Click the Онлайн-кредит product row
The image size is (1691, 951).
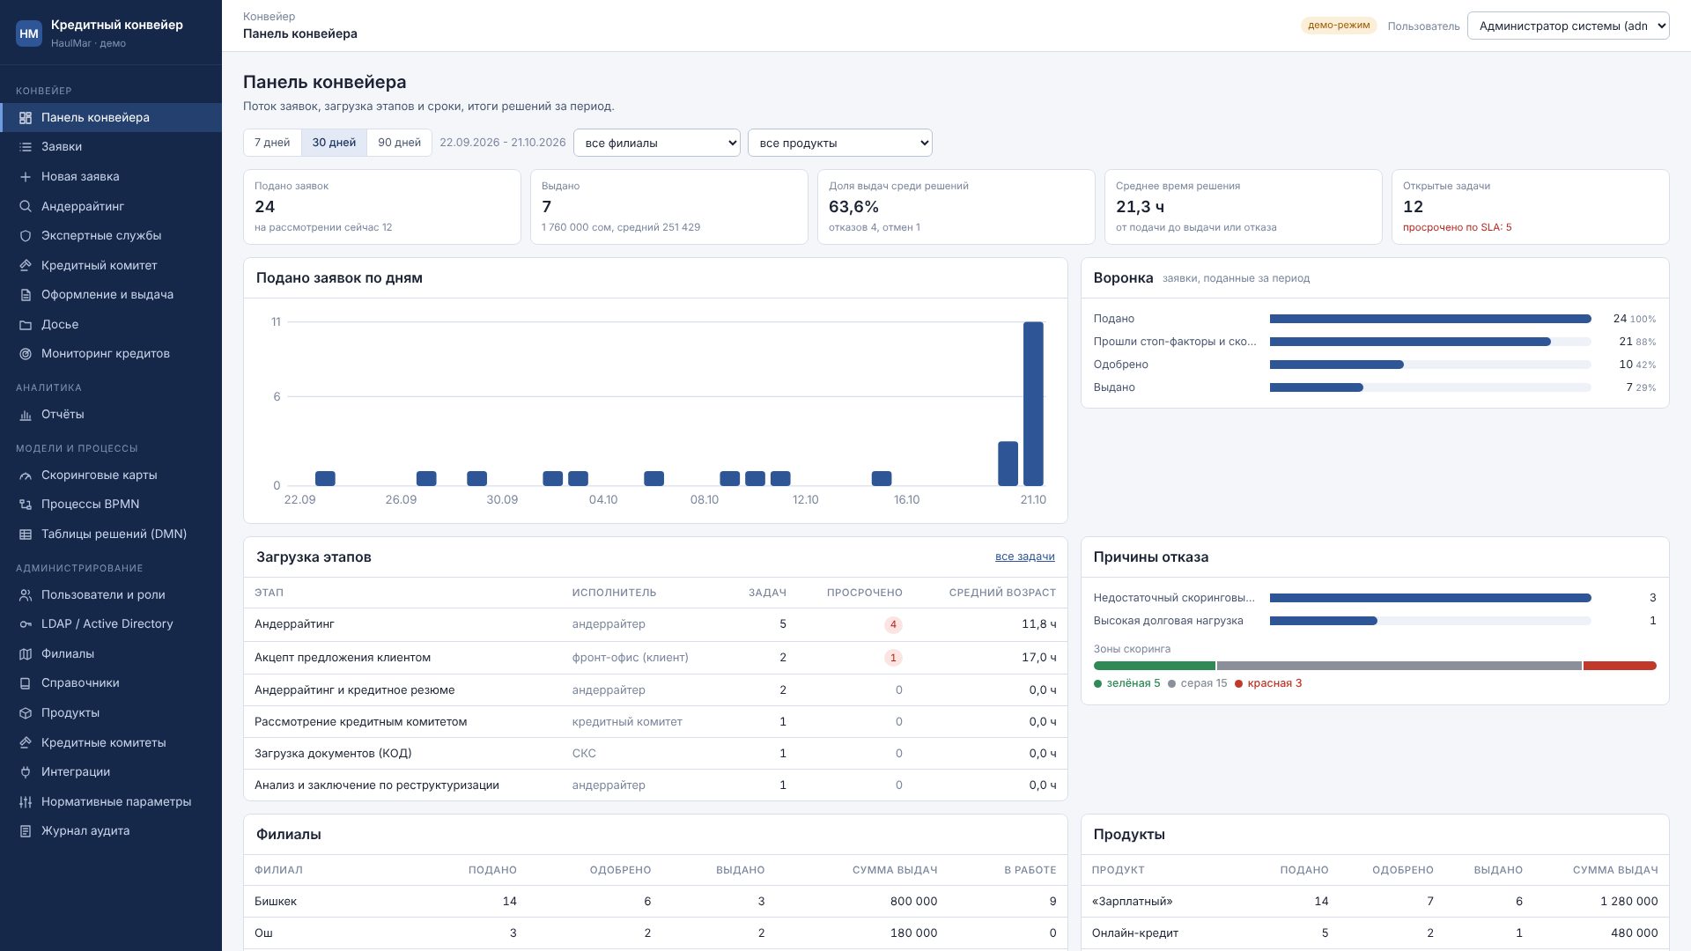pos(1375,933)
